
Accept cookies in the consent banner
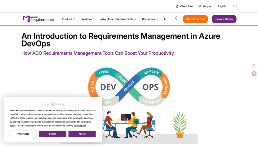click(82, 134)
